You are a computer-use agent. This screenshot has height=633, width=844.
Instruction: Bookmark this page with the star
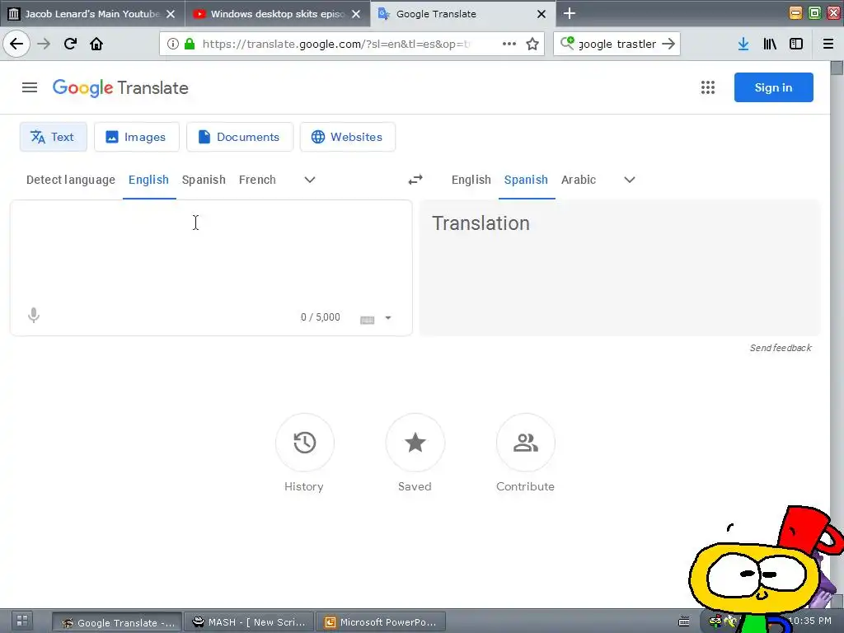click(532, 44)
